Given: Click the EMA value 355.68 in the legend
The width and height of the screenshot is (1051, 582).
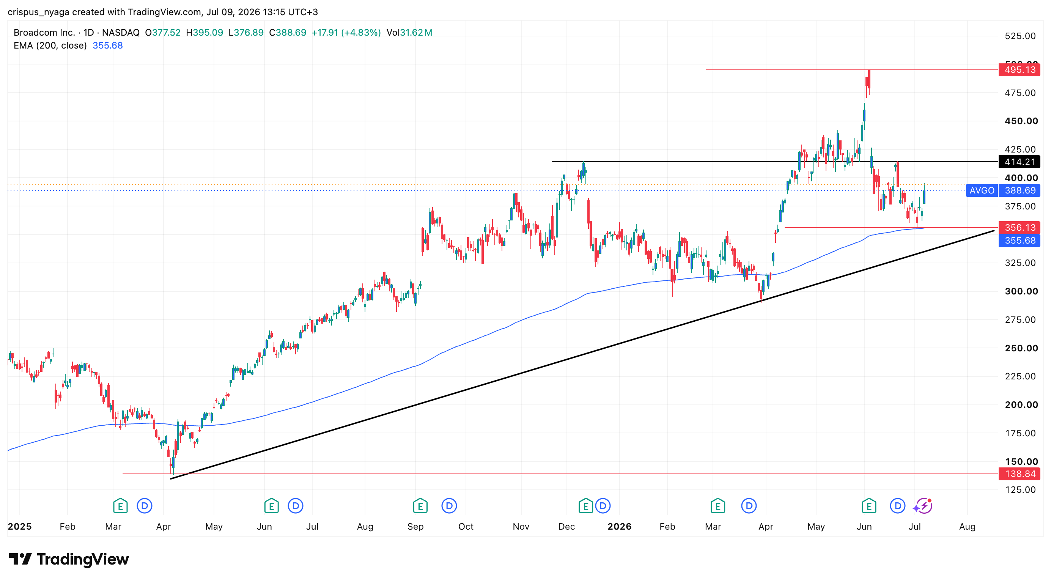Looking at the screenshot, I should 108,45.
